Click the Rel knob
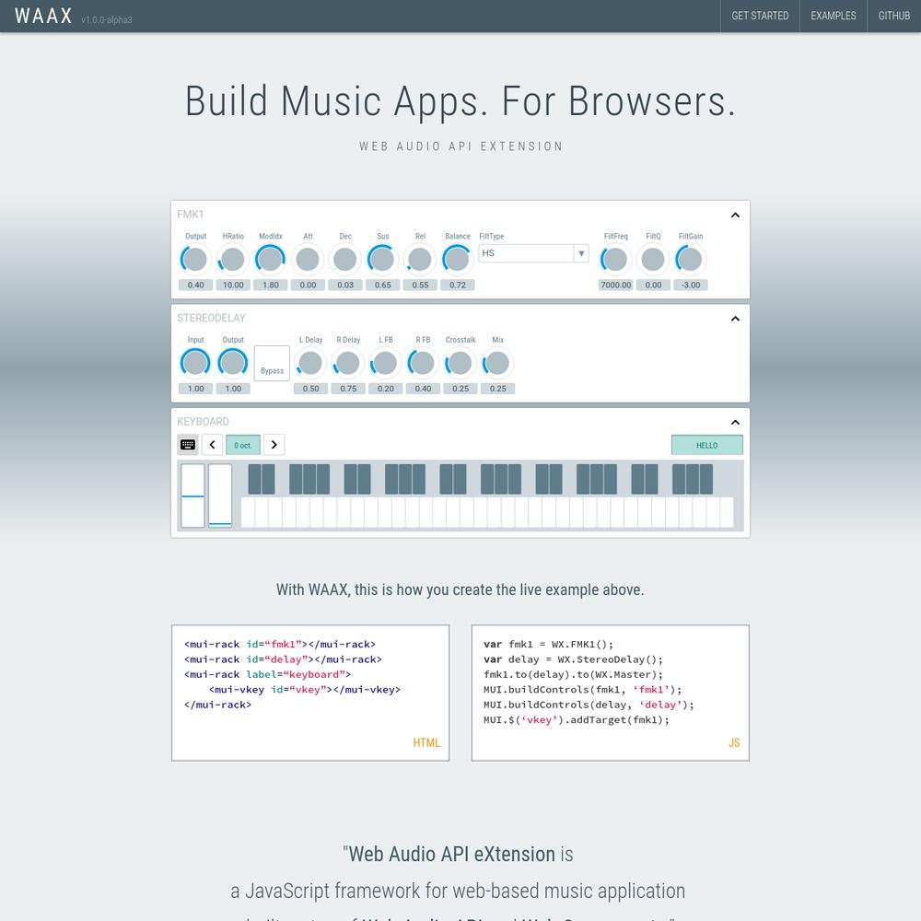 (x=420, y=259)
